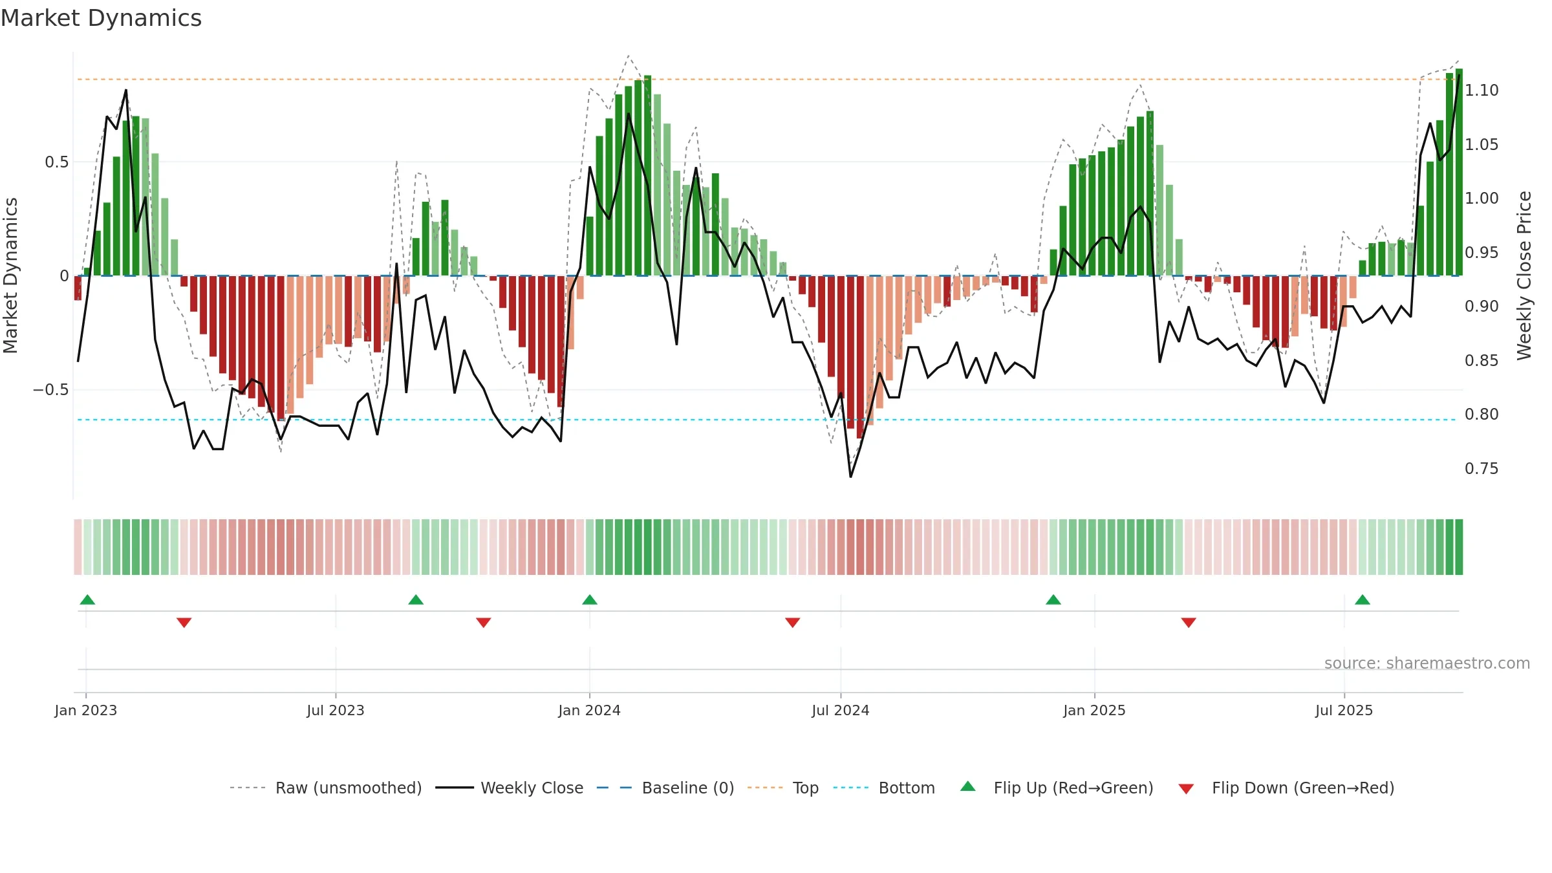1552x873 pixels.
Task: Click the green triangle icon in the legend
Action: point(968,786)
